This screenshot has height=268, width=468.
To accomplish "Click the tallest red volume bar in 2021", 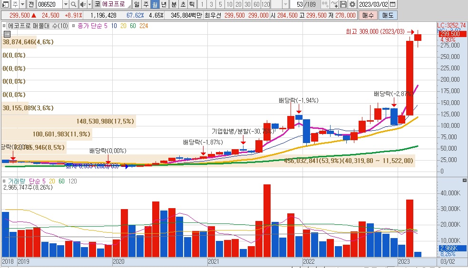I will point(267,220).
